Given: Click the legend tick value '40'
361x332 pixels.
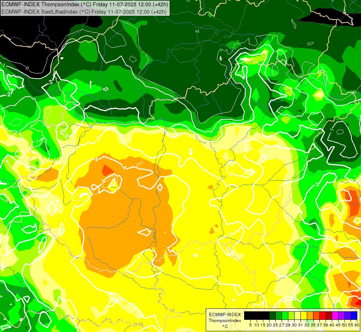Looking at the screenshot, I should point(332,325).
